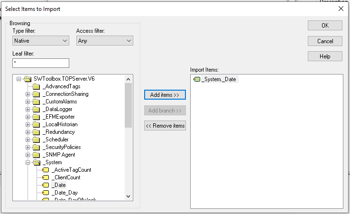The width and height of the screenshot is (350, 214).
Task: Select _System._Date in Import Items list
Action: click(220, 79)
